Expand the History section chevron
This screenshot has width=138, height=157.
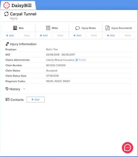24,89
